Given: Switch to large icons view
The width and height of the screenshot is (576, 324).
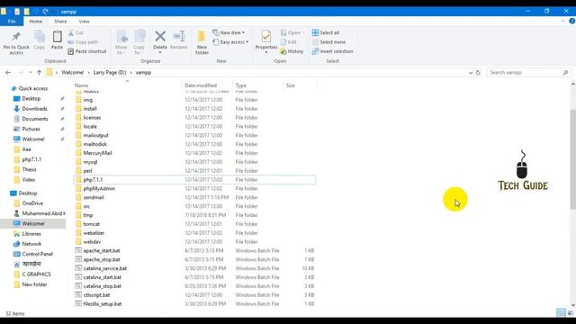Looking at the screenshot, I should (x=570, y=312).
